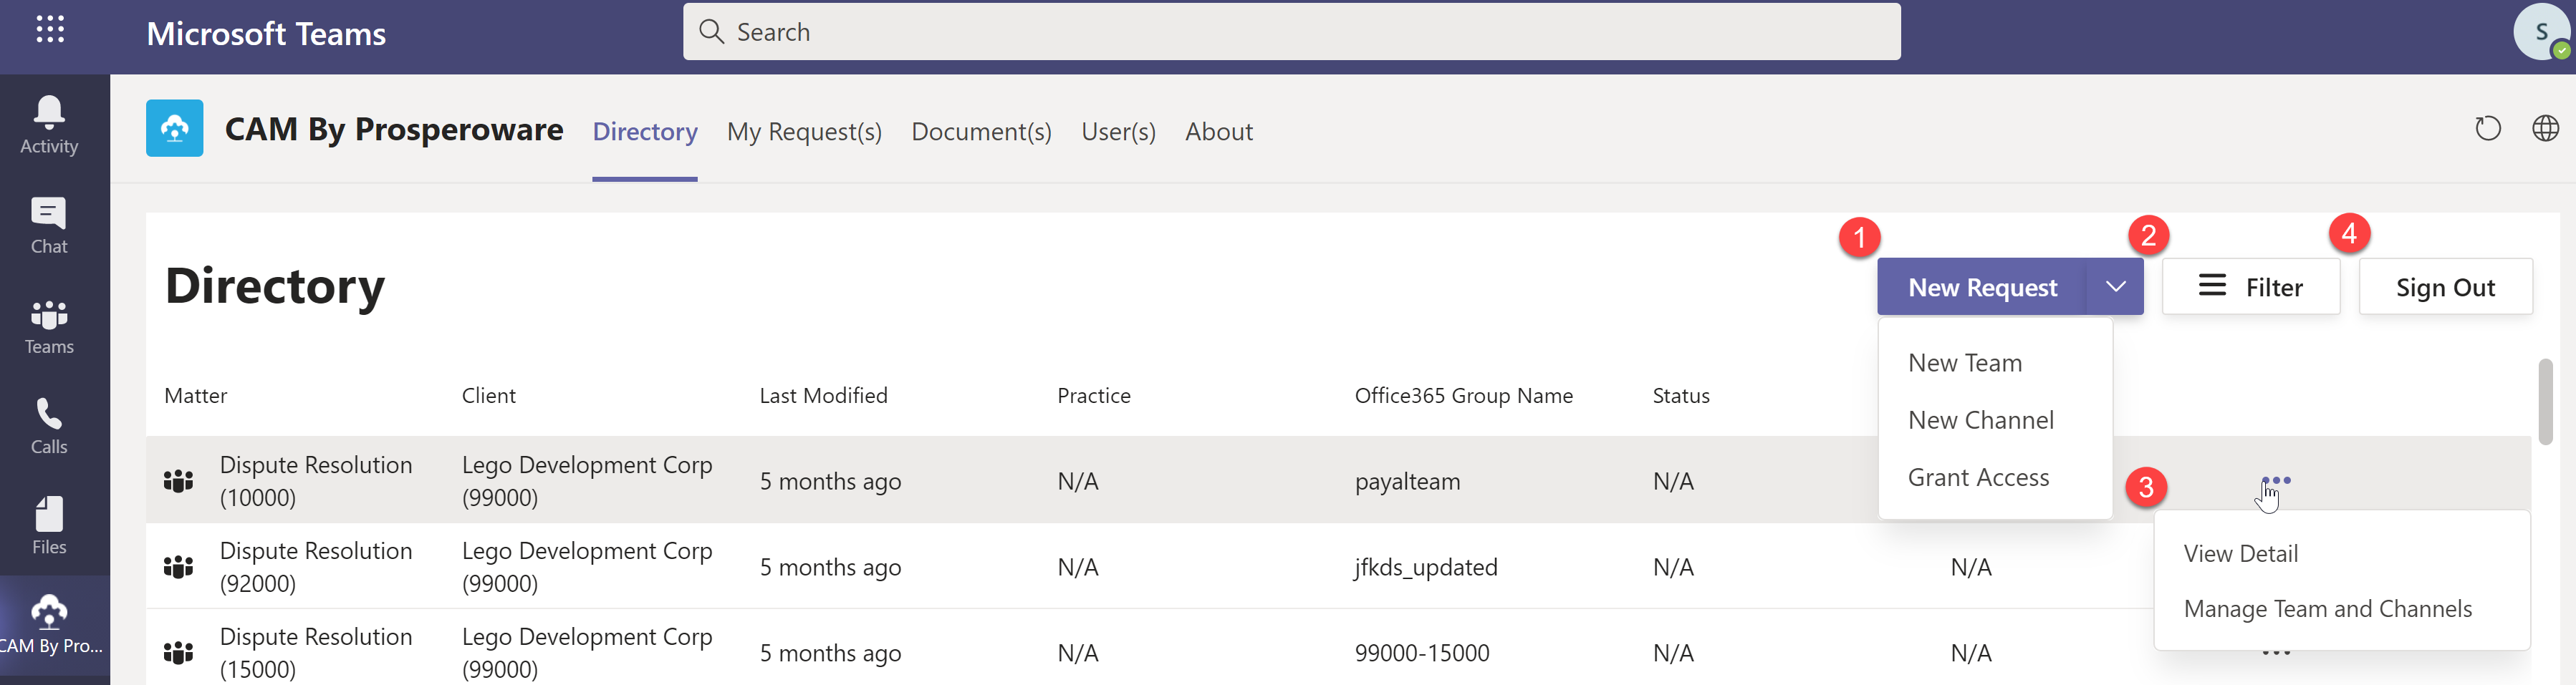Click the Sign Out button
Viewport: 2576px width, 685px height.
(2445, 288)
